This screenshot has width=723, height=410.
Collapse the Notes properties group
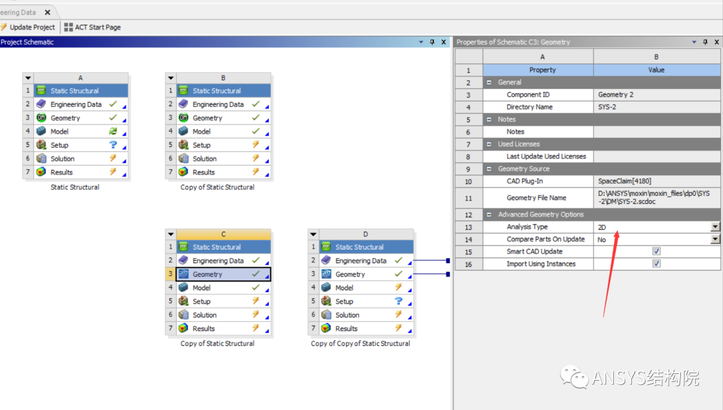pyautogui.click(x=489, y=119)
